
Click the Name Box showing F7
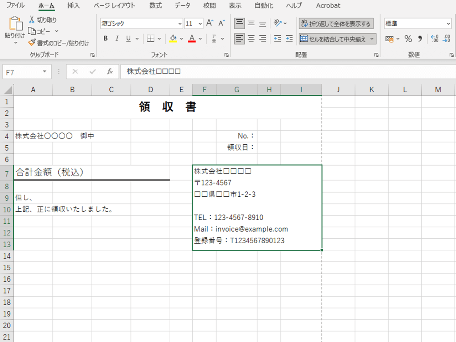pos(22,72)
